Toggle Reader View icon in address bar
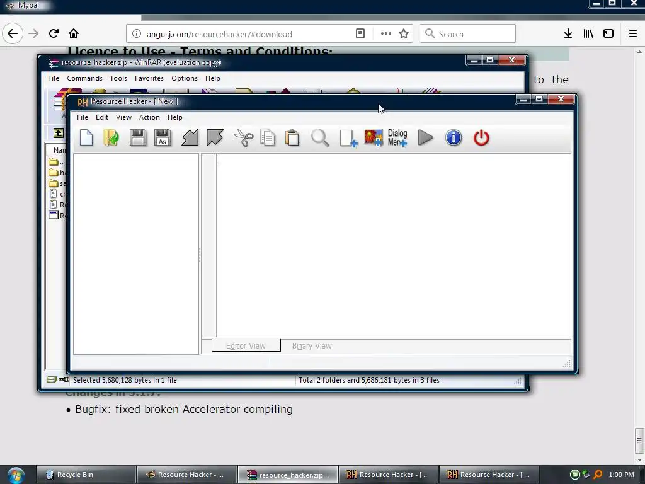Viewport: 645px width, 484px height. (x=360, y=34)
